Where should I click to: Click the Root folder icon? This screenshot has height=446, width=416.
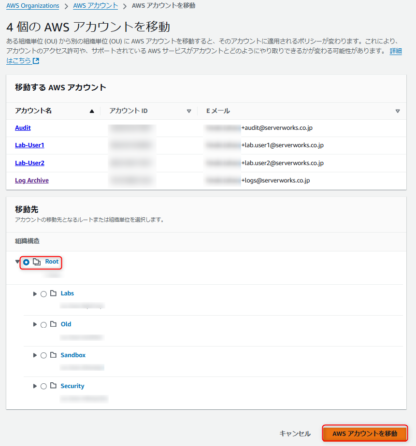point(37,262)
